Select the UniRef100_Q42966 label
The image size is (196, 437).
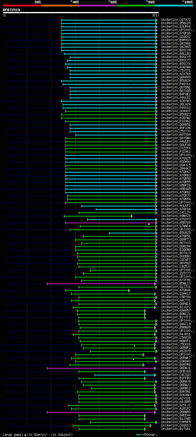point(176,43)
